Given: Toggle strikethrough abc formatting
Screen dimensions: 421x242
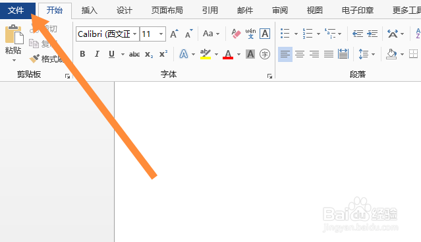Looking at the screenshot, I should (134, 55).
